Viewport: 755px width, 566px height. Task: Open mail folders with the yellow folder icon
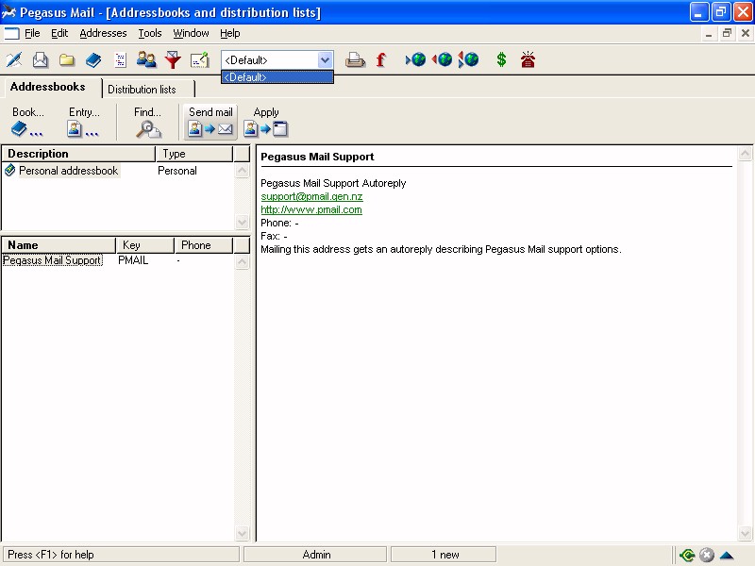click(67, 60)
